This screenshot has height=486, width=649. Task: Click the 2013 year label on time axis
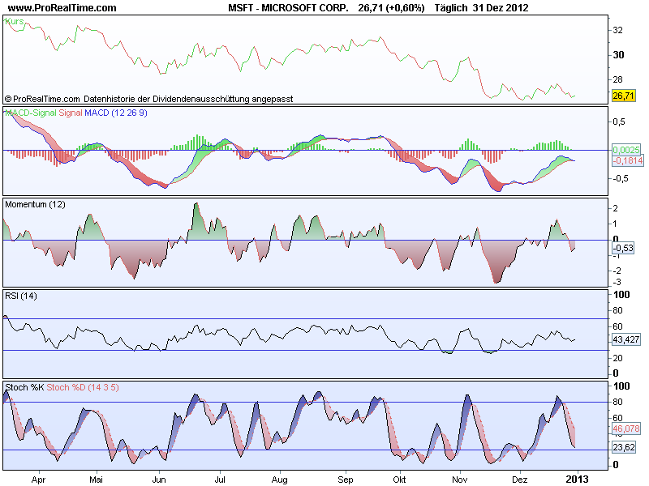[577, 480]
